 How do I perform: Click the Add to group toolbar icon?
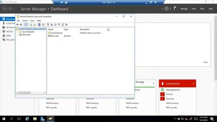tap(66, 25)
